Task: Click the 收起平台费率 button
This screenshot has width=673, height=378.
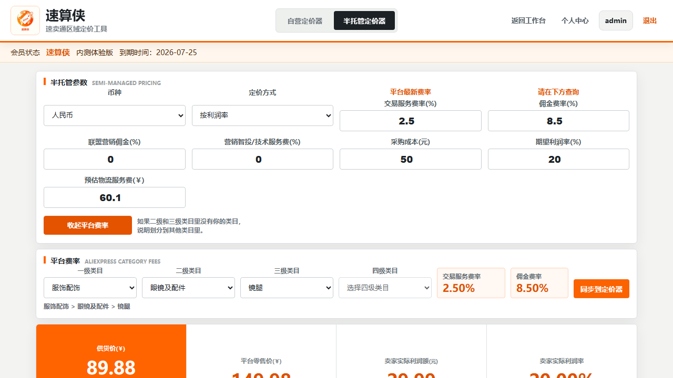Action: coord(88,225)
